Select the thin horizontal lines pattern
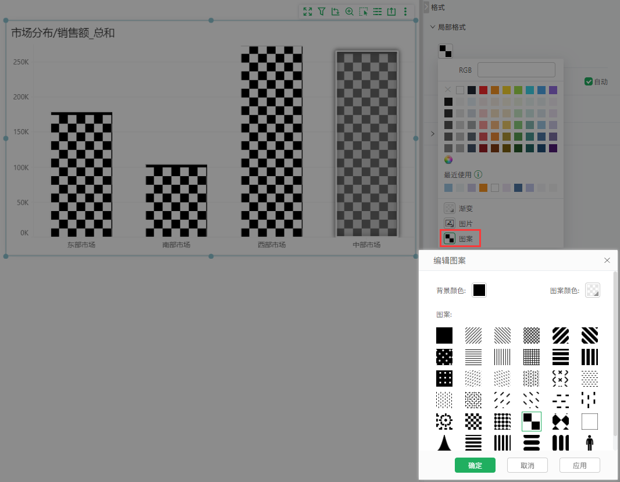The height and width of the screenshot is (482, 620). (x=473, y=357)
